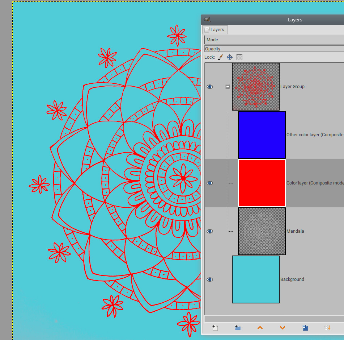Hide the Layer Group using its eye icon
This screenshot has width=344, height=340.
210,87
